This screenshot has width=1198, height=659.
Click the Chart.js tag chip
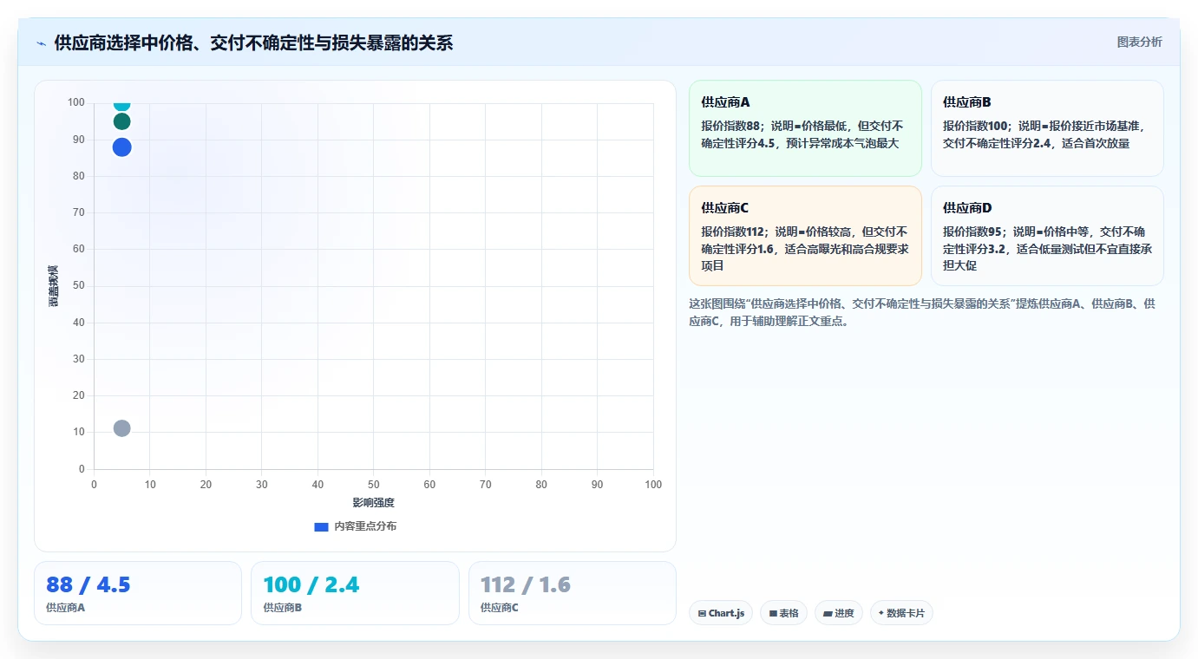point(721,613)
